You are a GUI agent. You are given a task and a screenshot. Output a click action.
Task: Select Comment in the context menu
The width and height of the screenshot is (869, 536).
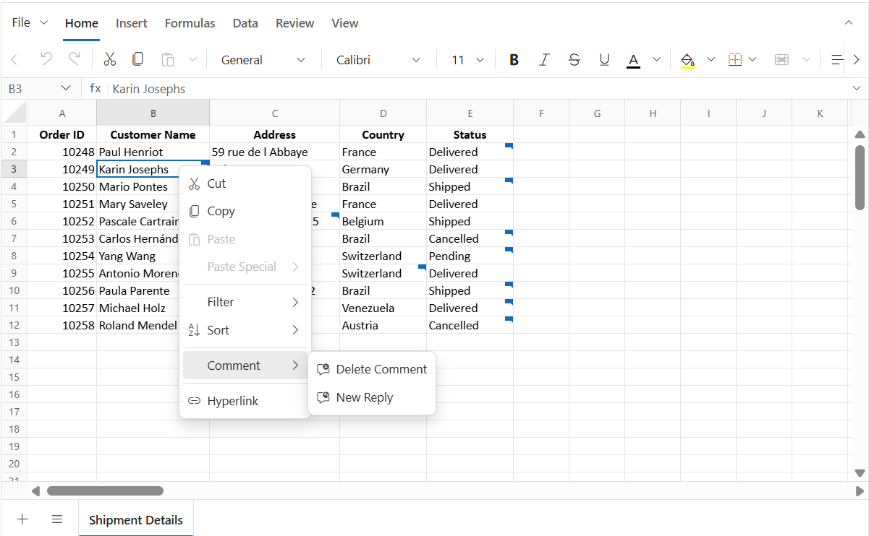point(245,366)
